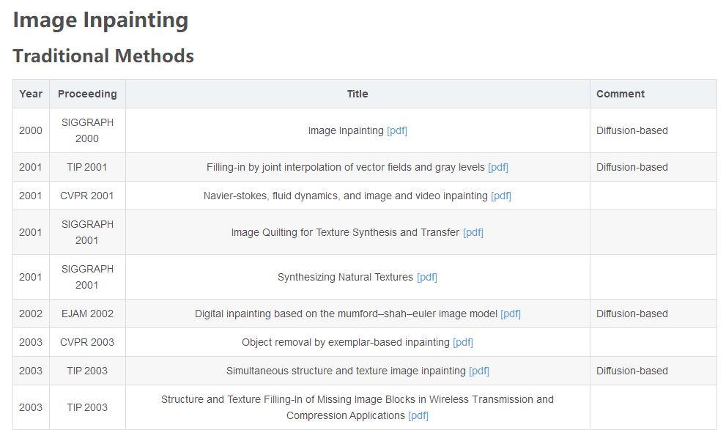The height and width of the screenshot is (430, 726).
Task: Open the pdf link for Image Inpainting paper
Action: [x=397, y=130]
